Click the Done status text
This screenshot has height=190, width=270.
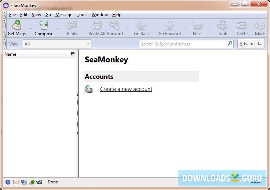(x=53, y=182)
